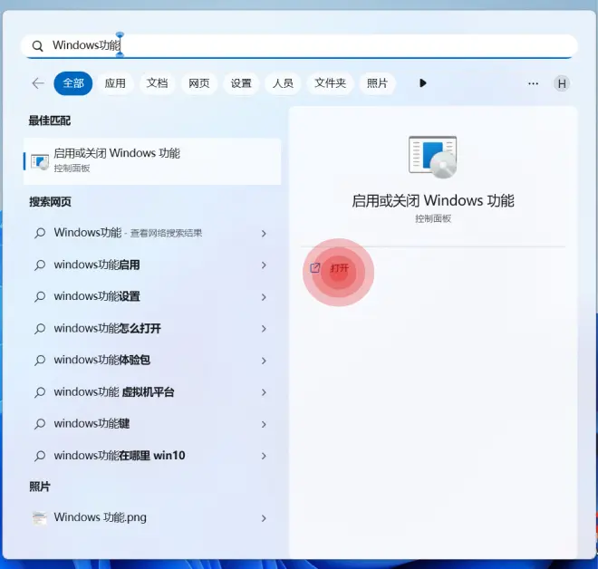This screenshot has height=569, width=598.
Task: Switch to the 设置 filter tab
Action: 241,83
